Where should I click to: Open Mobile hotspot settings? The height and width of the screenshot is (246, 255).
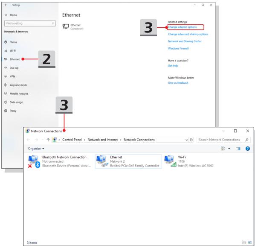(x=16, y=94)
